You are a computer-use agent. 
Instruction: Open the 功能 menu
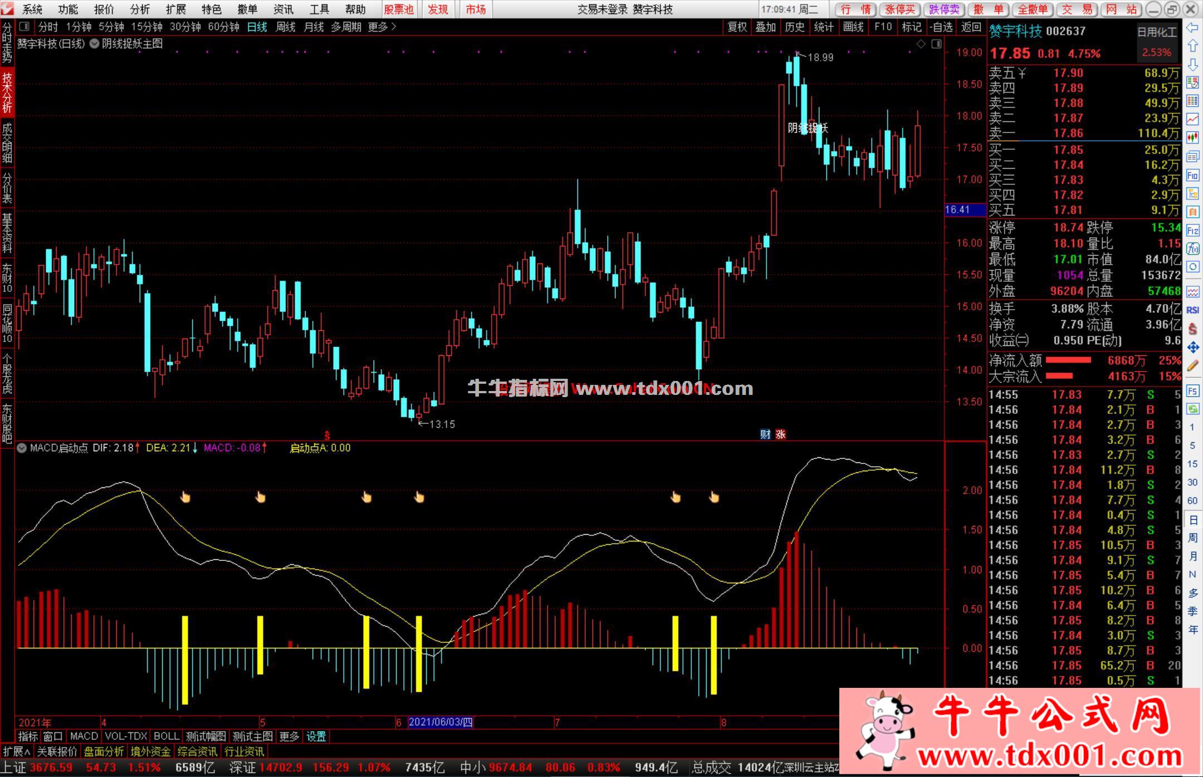click(68, 9)
